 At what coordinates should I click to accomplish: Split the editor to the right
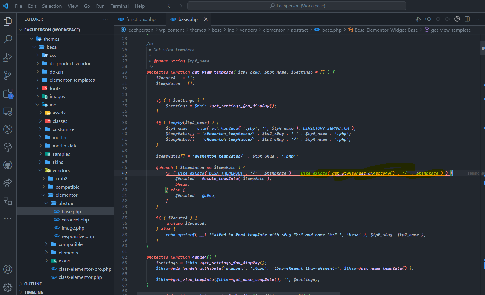pyautogui.click(x=467, y=19)
